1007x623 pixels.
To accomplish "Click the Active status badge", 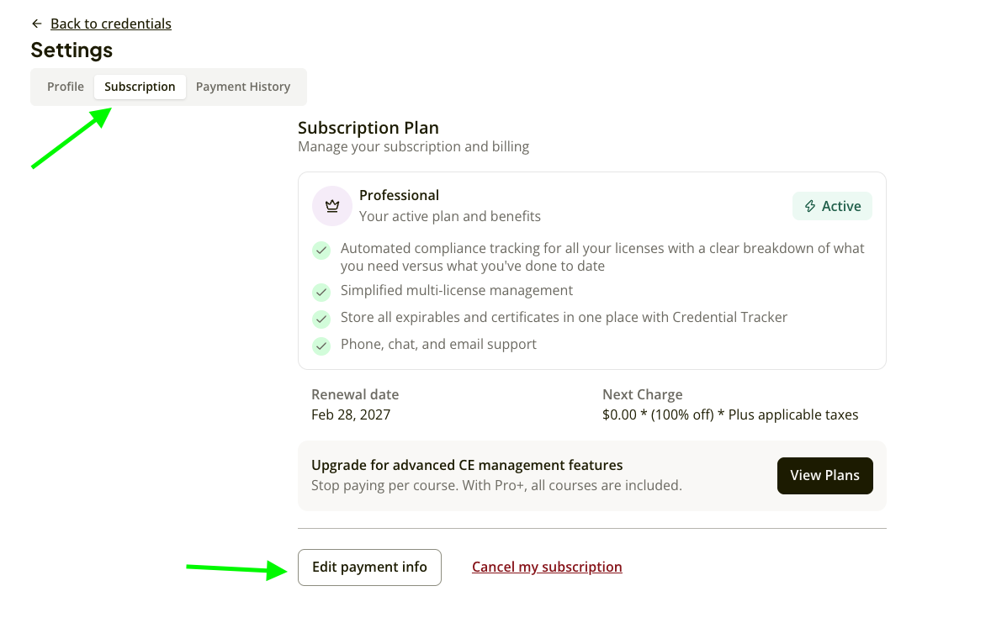I will [x=832, y=206].
